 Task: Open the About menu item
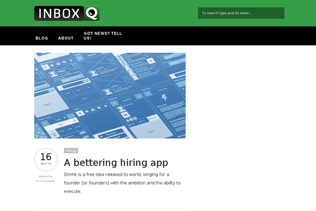(x=66, y=38)
